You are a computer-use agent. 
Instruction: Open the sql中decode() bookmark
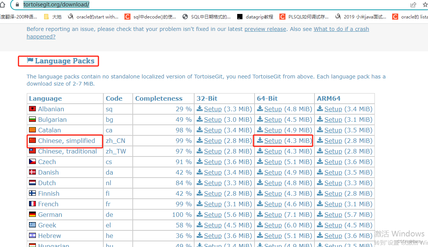point(150,17)
